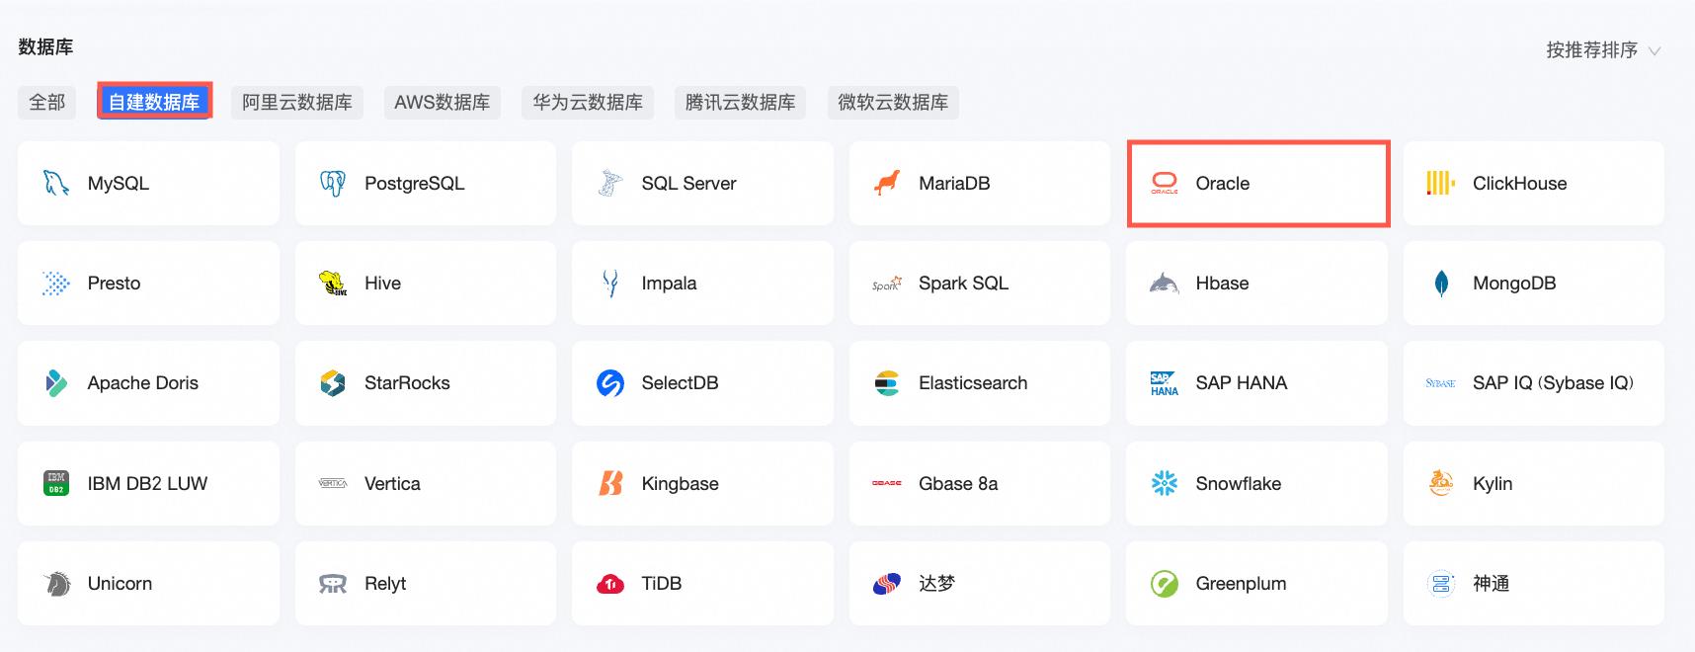Open the 腾讯云数据库 tab
This screenshot has height=652, width=1695.
[741, 102]
